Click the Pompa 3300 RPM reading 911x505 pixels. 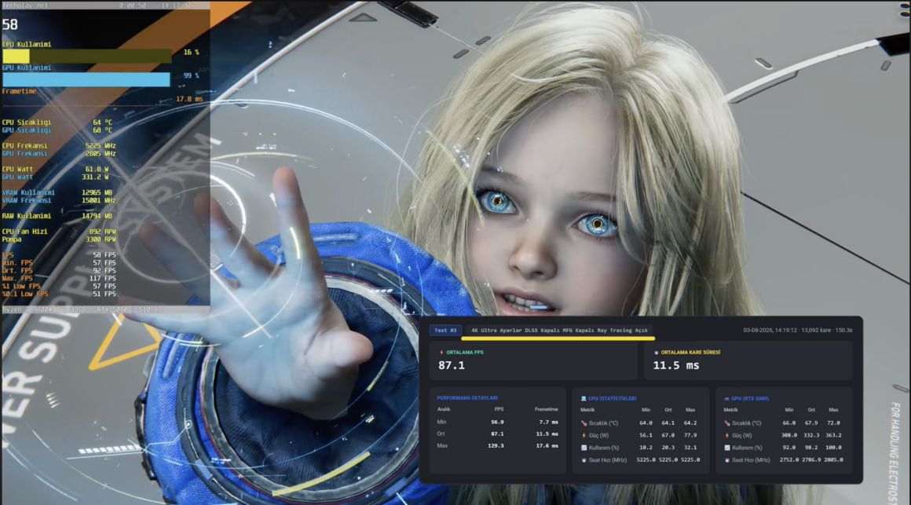pos(101,239)
